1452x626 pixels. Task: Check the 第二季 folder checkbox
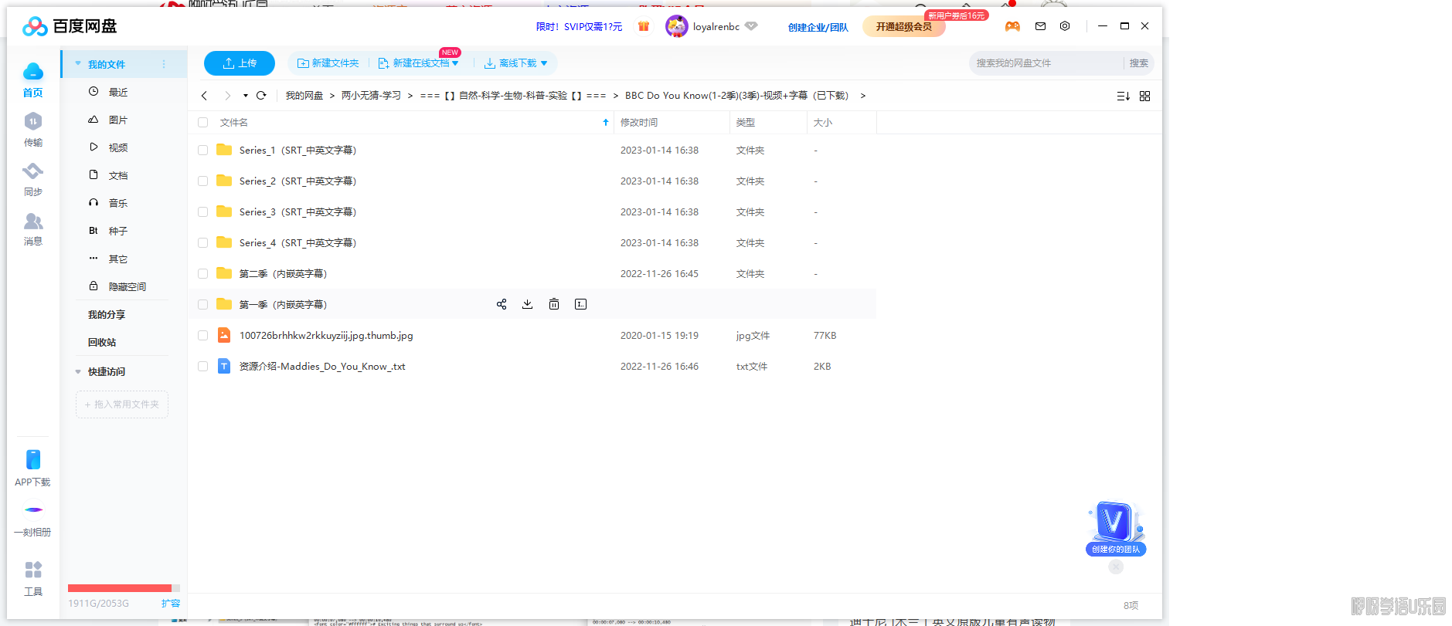(x=203, y=274)
